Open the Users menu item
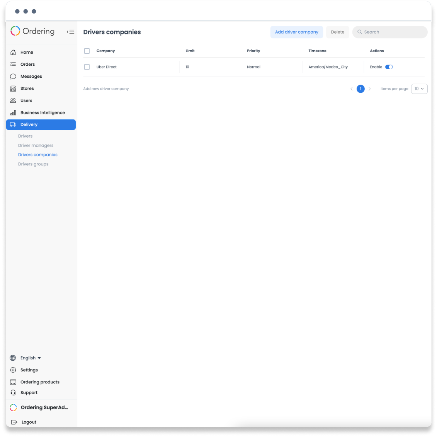 click(41, 100)
